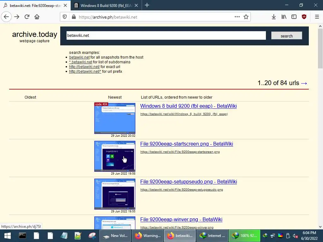Open betawiki.net all snapshots example link
This screenshot has width=323, height=242.
click(x=79, y=57)
